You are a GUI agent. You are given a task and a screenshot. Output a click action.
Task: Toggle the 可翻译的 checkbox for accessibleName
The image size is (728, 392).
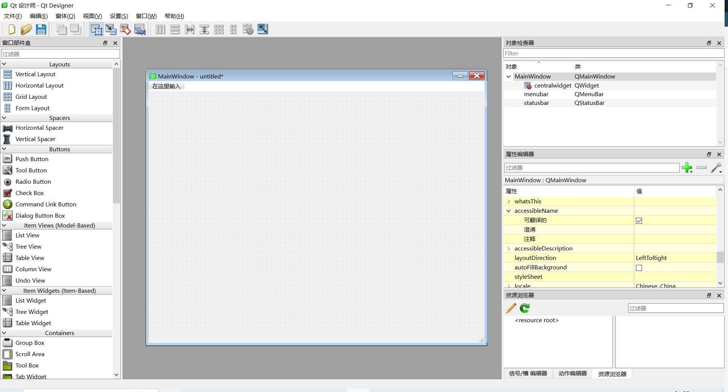pos(639,220)
